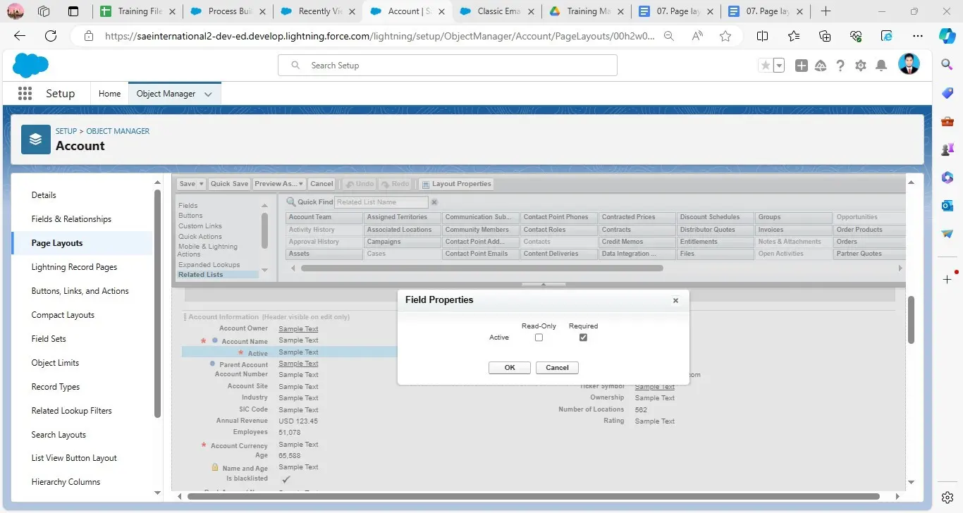This screenshot has width=963, height=513.
Task: Click the OBJECT MANAGER breadcrumb link
Action: 118,131
